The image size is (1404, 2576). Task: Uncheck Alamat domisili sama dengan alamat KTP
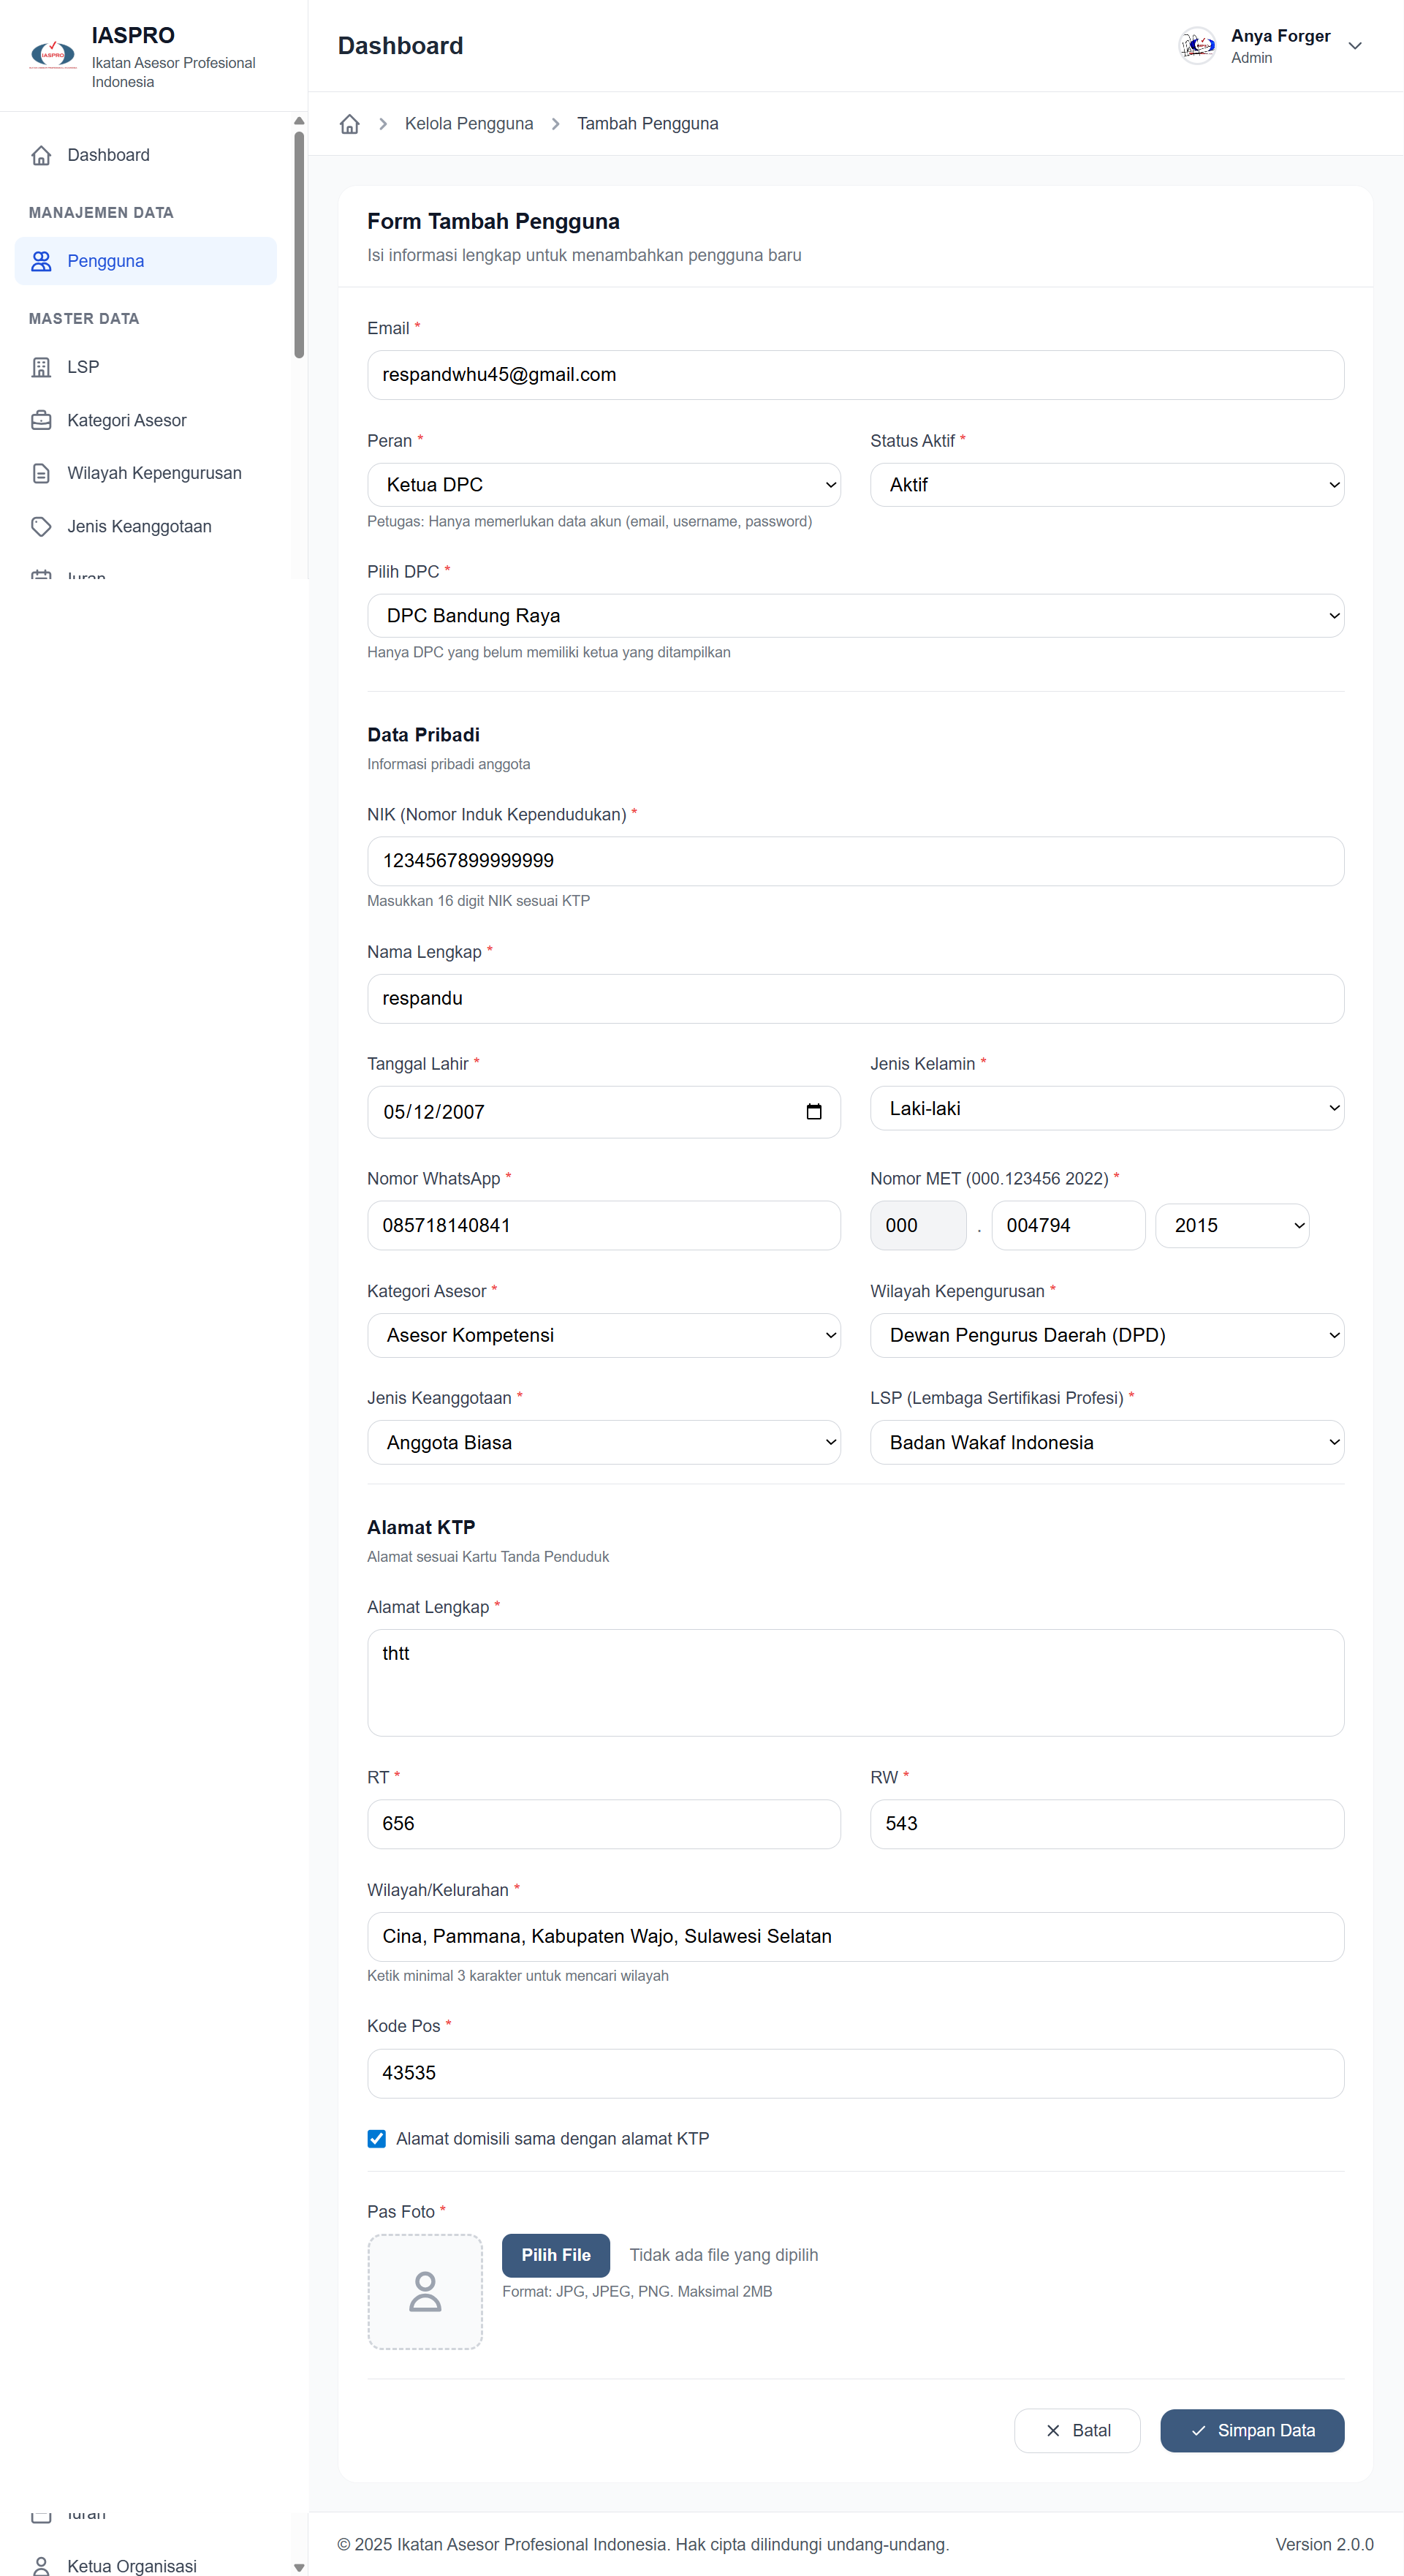376,2138
